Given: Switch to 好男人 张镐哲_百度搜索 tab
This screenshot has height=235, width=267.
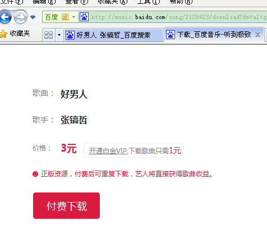Looking at the screenshot, I should click(x=114, y=35).
